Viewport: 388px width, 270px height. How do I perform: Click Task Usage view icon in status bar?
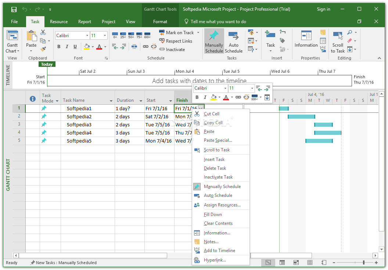click(x=282, y=263)
